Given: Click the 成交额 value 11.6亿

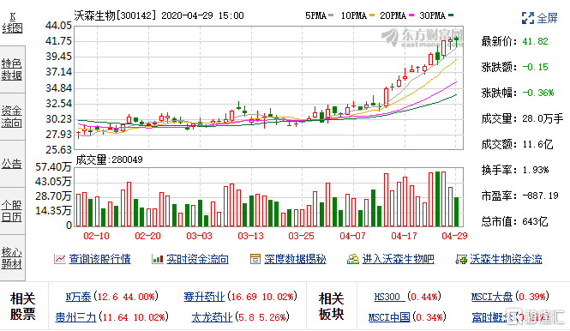Looking at the screenshot, I should [x=537, y=144].
